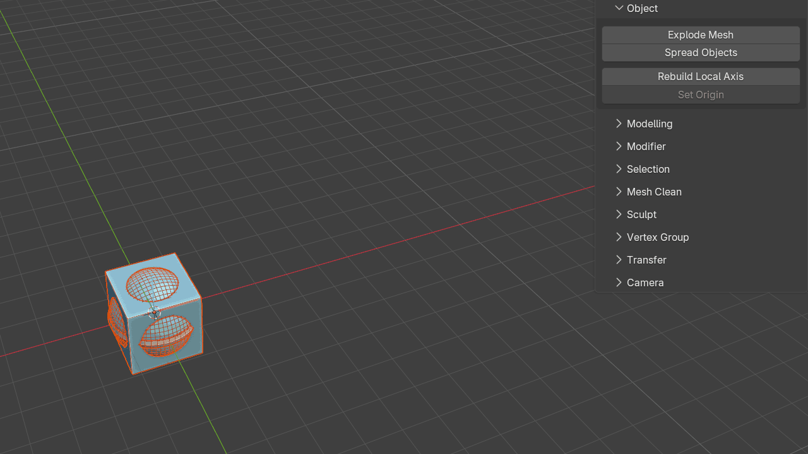Click Rebuild Local Axis button
808x454 pixels.
point(701,76)
